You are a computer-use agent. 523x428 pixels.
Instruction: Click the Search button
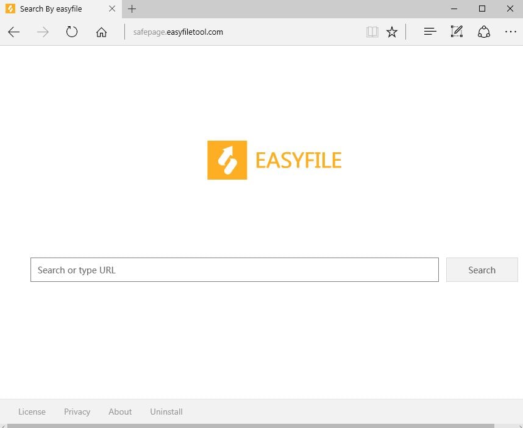(482, 270)
